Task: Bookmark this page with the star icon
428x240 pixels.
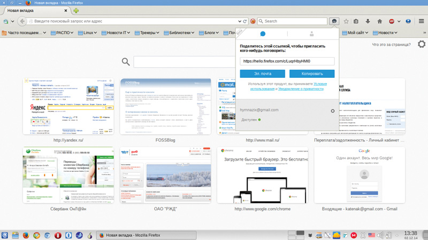Action: [346, 21]
